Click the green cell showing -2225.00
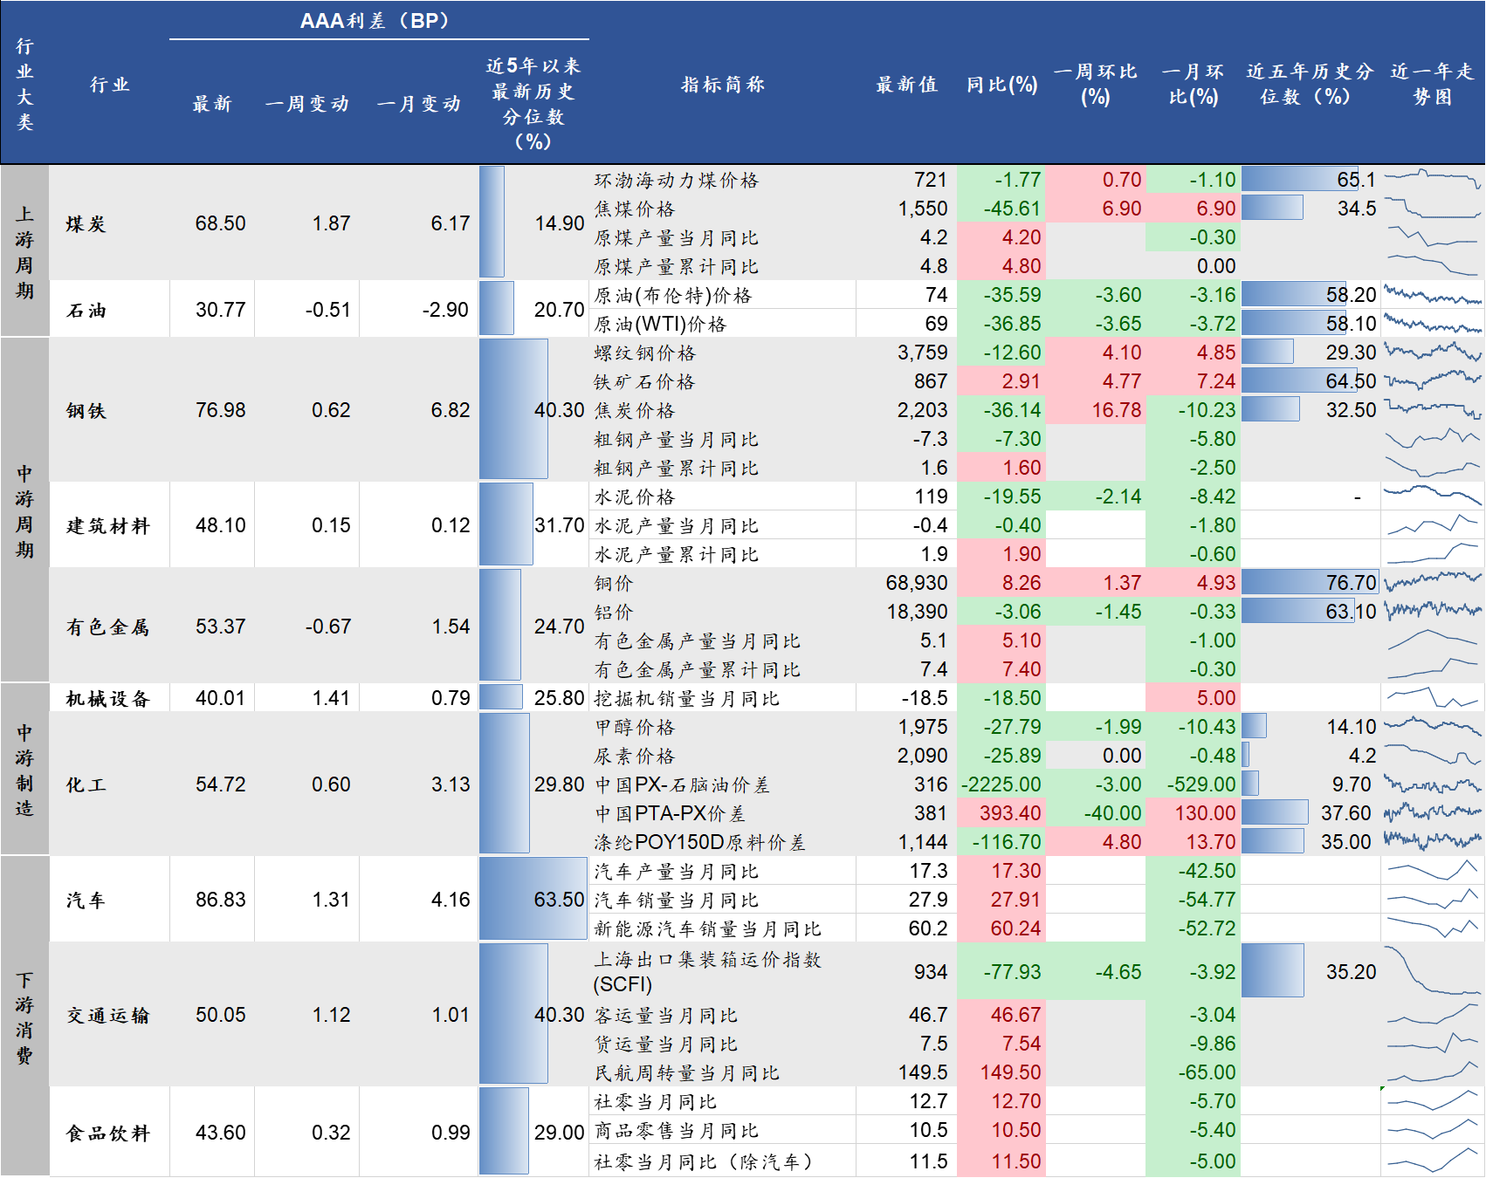 point(1001,784)
